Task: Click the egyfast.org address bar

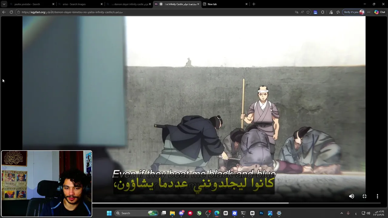Action: (x=155, y=12)
